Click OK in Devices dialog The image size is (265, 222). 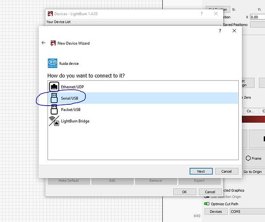tap(185, 192)
